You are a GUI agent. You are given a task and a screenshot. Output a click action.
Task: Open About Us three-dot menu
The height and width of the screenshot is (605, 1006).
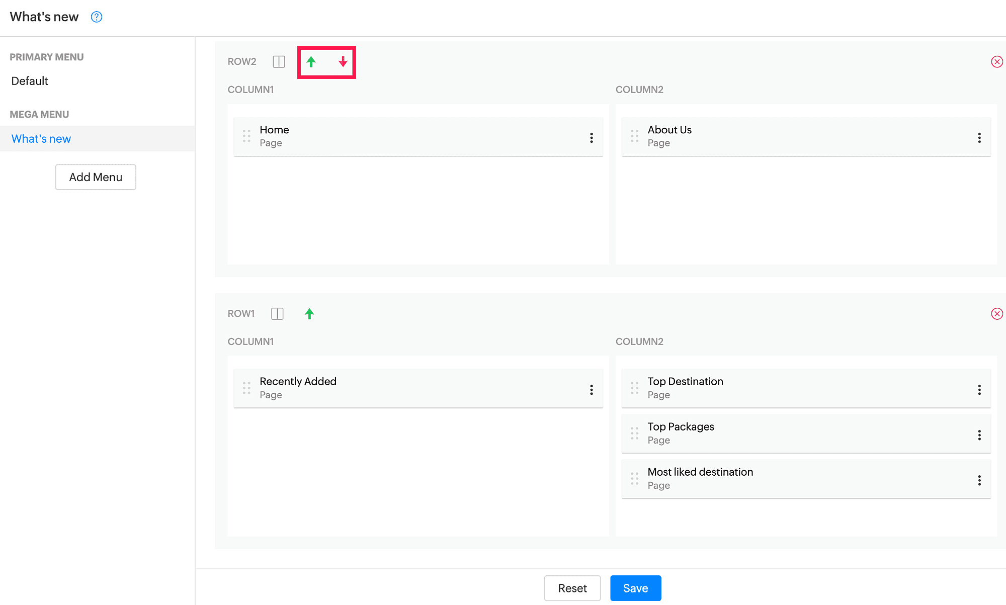pyautogui.click(x=979, y=138)
